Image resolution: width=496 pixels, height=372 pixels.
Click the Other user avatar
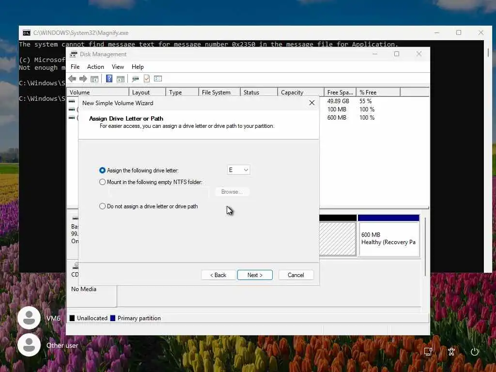click(x=29, y=345)
